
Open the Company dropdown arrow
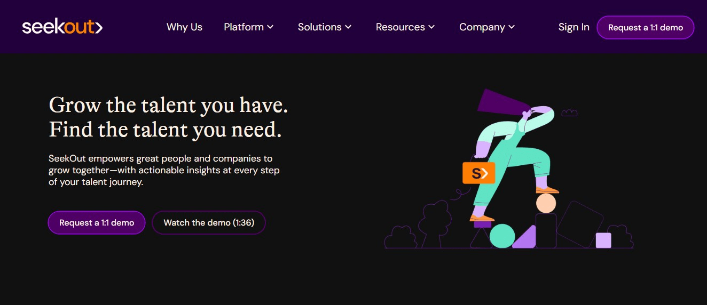tap(512, 27)
